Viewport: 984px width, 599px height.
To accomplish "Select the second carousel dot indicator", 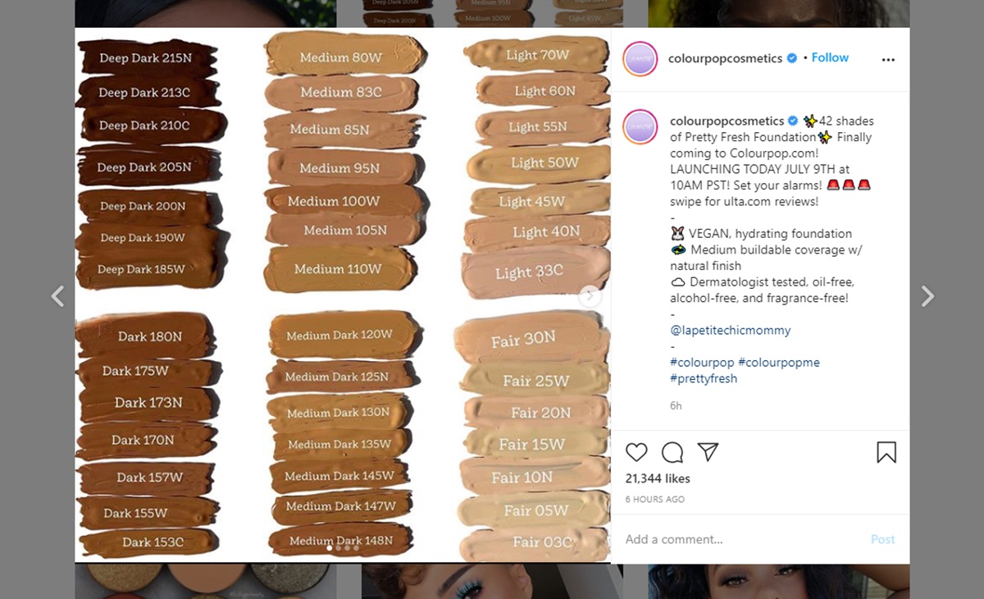I will 338,547.
